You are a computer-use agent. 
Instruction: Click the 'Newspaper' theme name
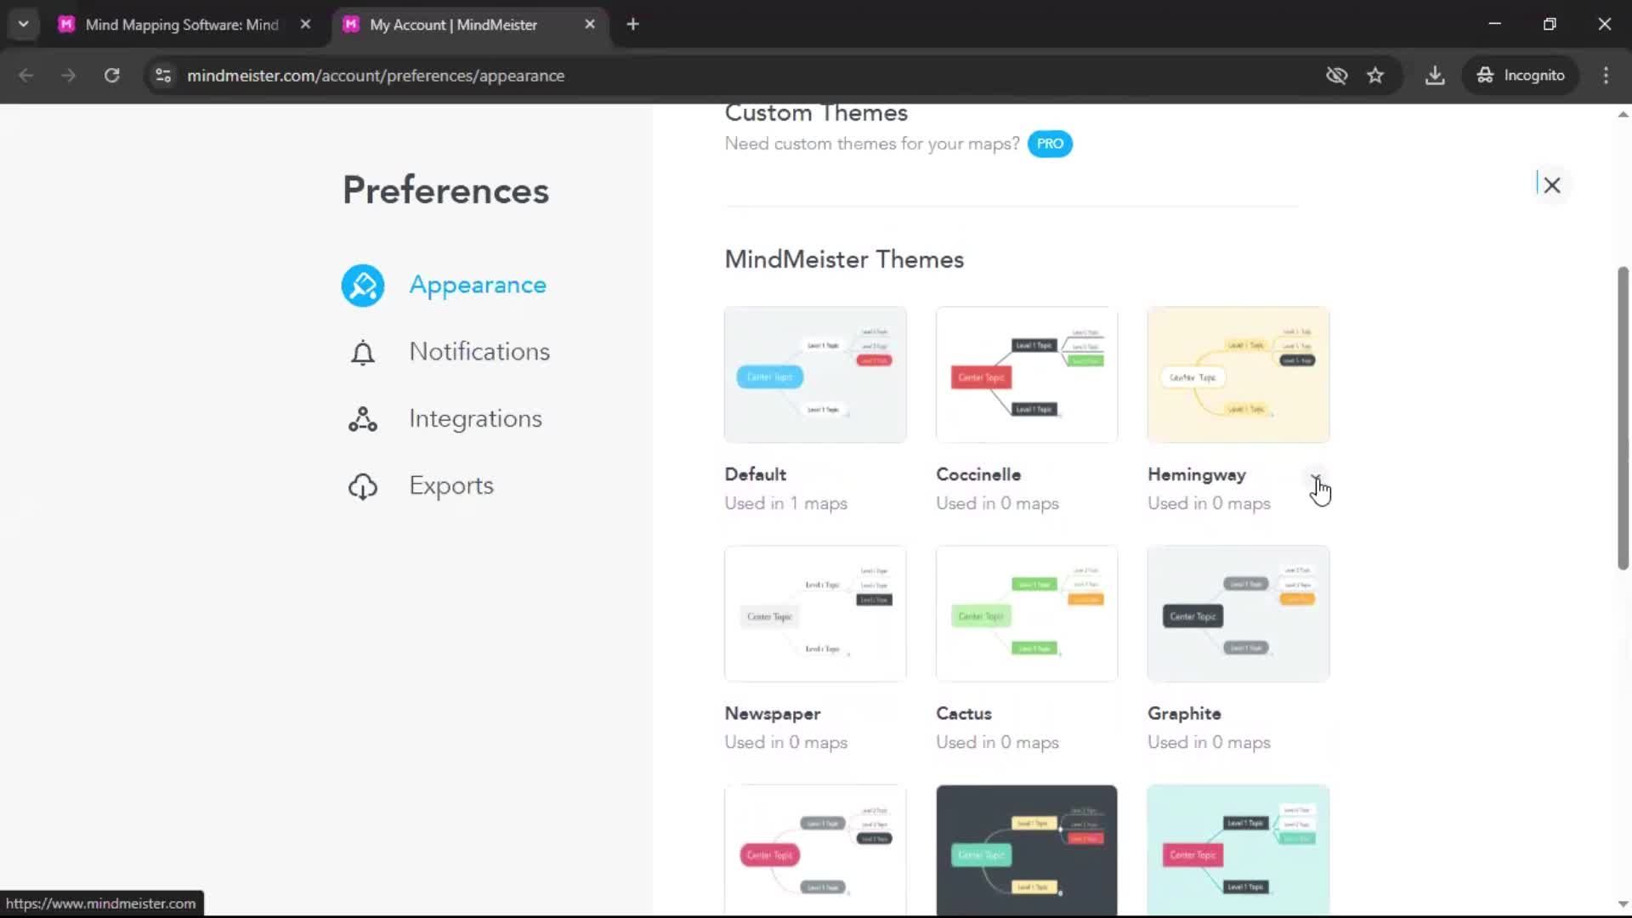[x=772, y=714]
